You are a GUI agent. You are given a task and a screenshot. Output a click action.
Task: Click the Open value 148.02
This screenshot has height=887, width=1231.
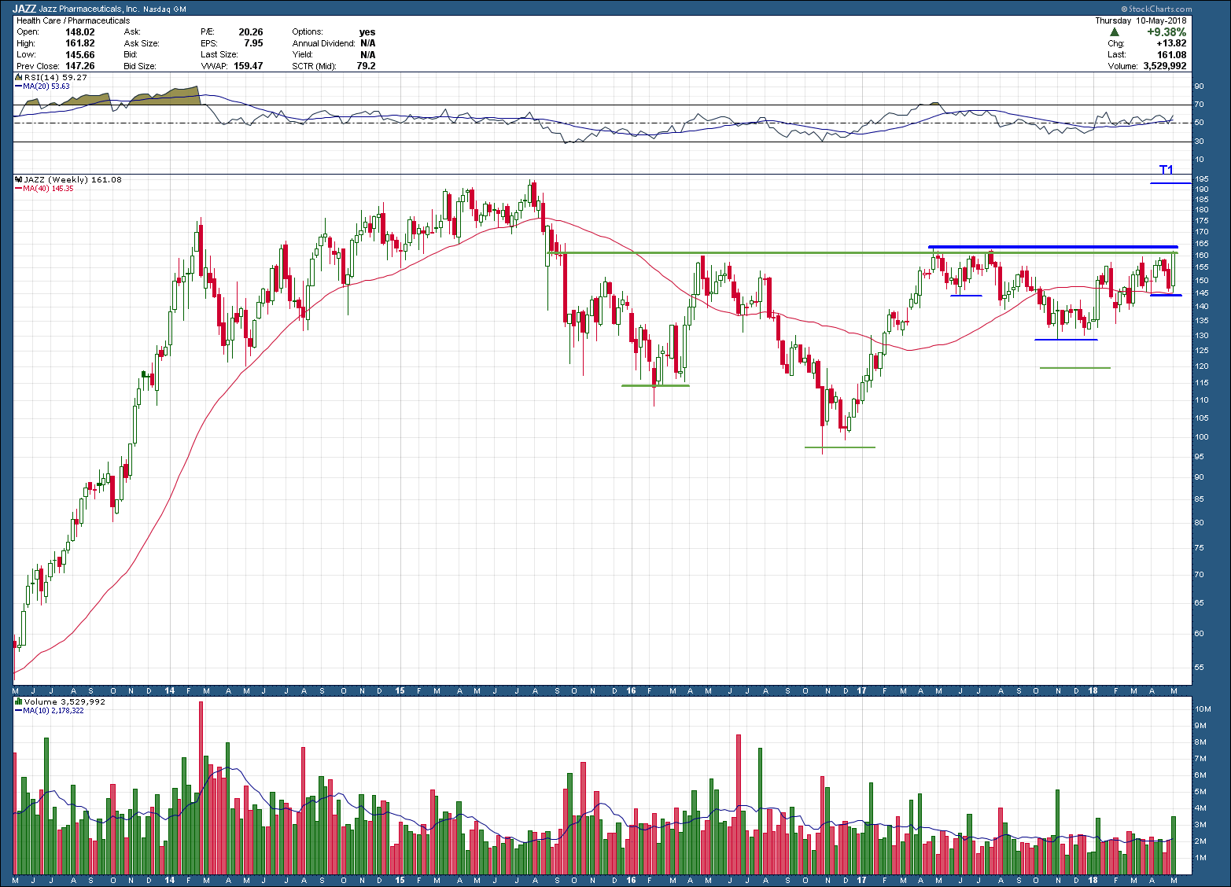(x=79, y=32)
